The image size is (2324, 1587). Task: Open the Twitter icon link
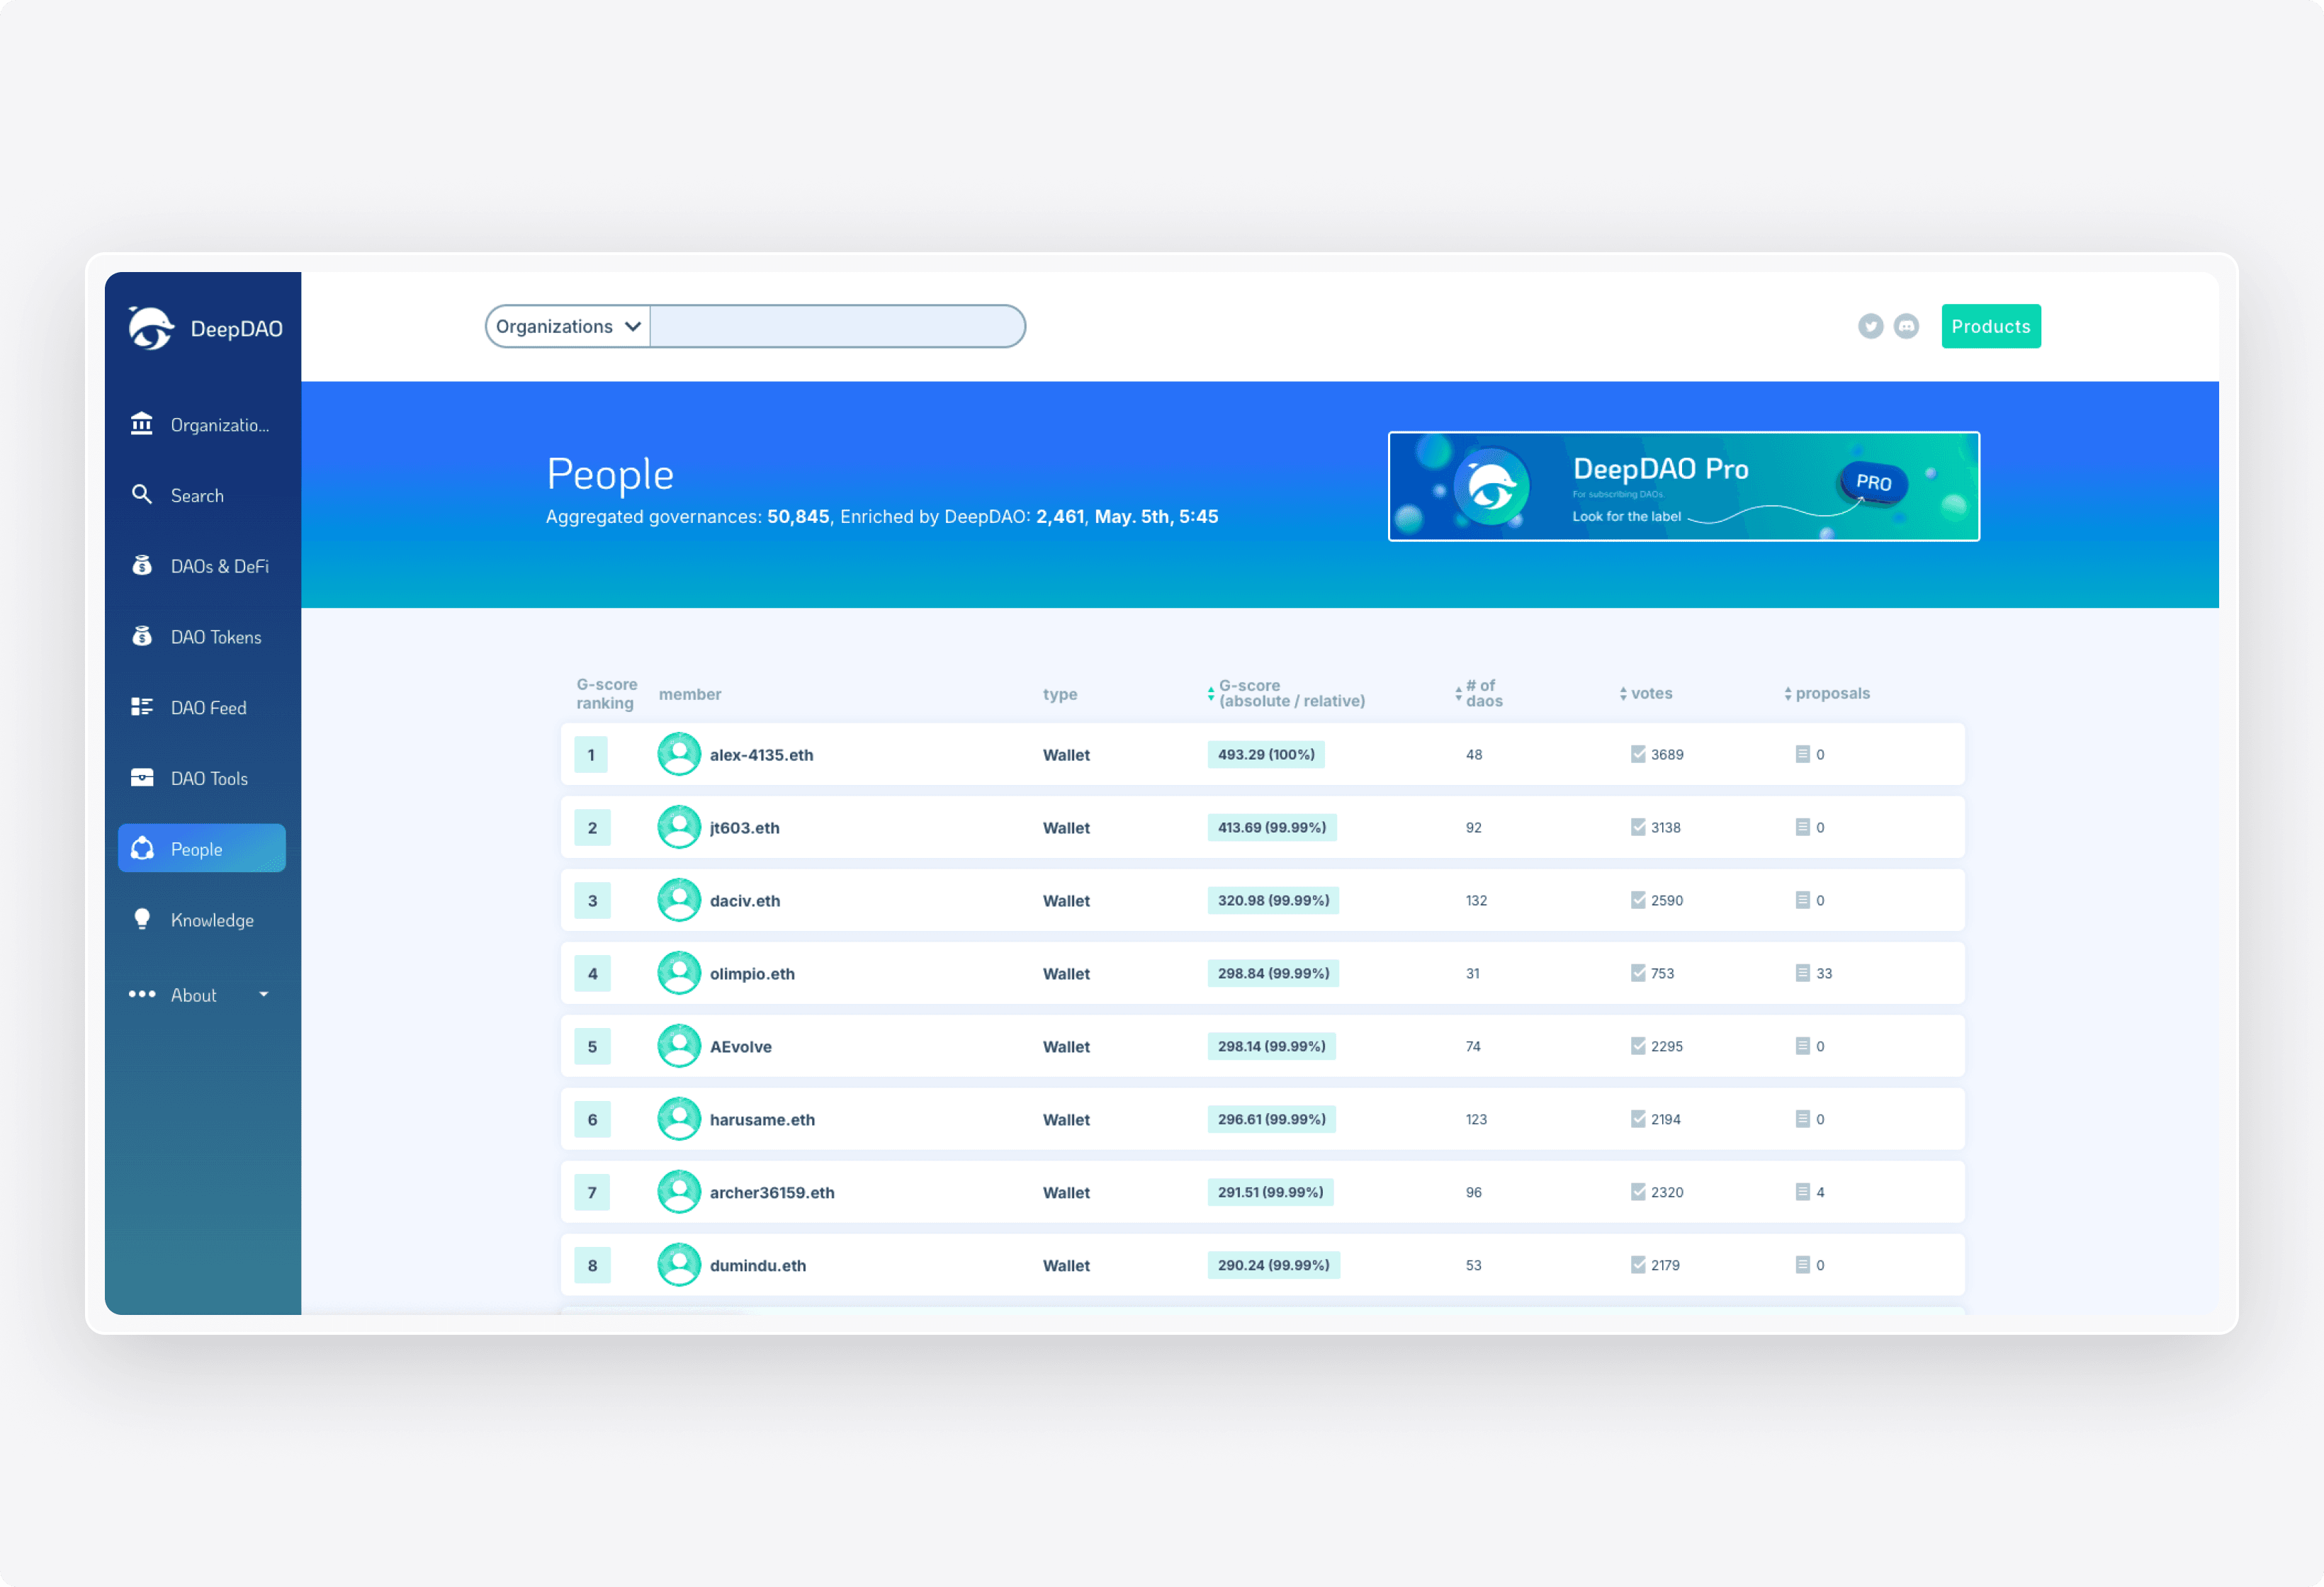(x=1870, y=326)
